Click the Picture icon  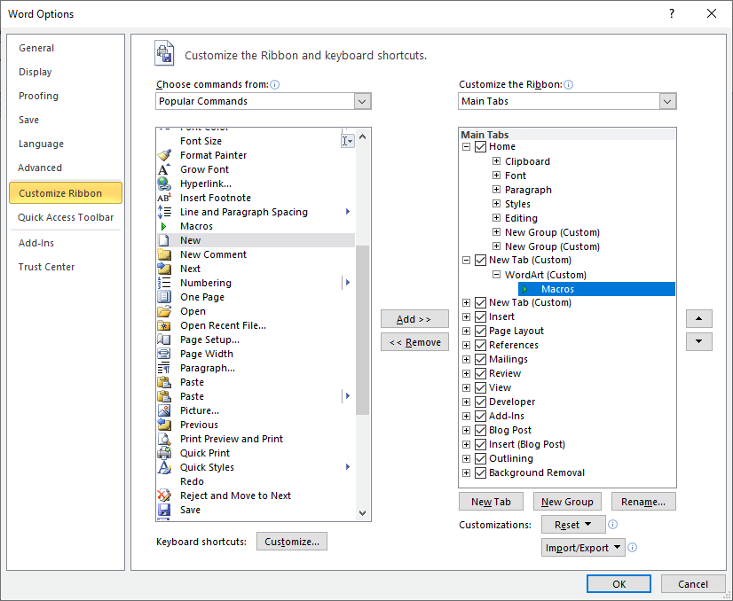point(164,410)
